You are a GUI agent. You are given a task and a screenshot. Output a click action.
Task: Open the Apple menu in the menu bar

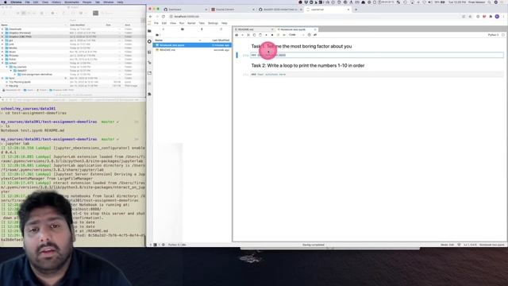[6, 2]
